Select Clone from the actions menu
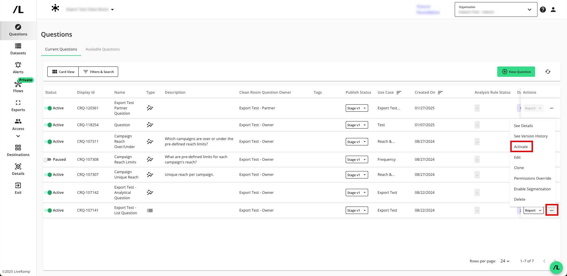The height and width of the screenshot is (276, 567). pos(519,168)
